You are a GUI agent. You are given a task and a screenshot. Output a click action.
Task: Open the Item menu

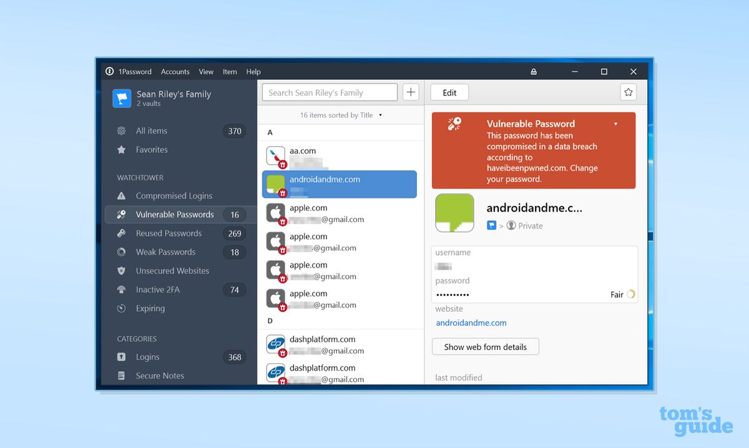230,71
